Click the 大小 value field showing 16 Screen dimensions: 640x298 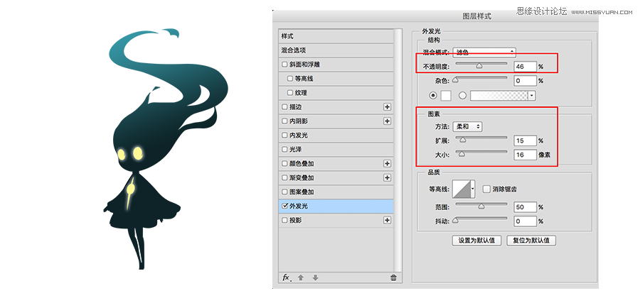tap(525, 155)
